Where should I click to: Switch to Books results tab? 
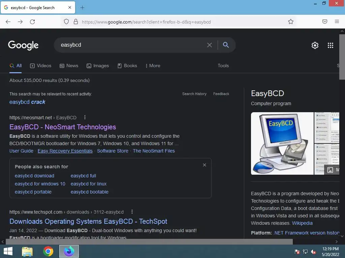click(127, 66)
